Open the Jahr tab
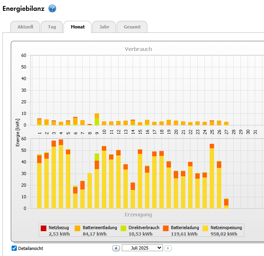 104,27
